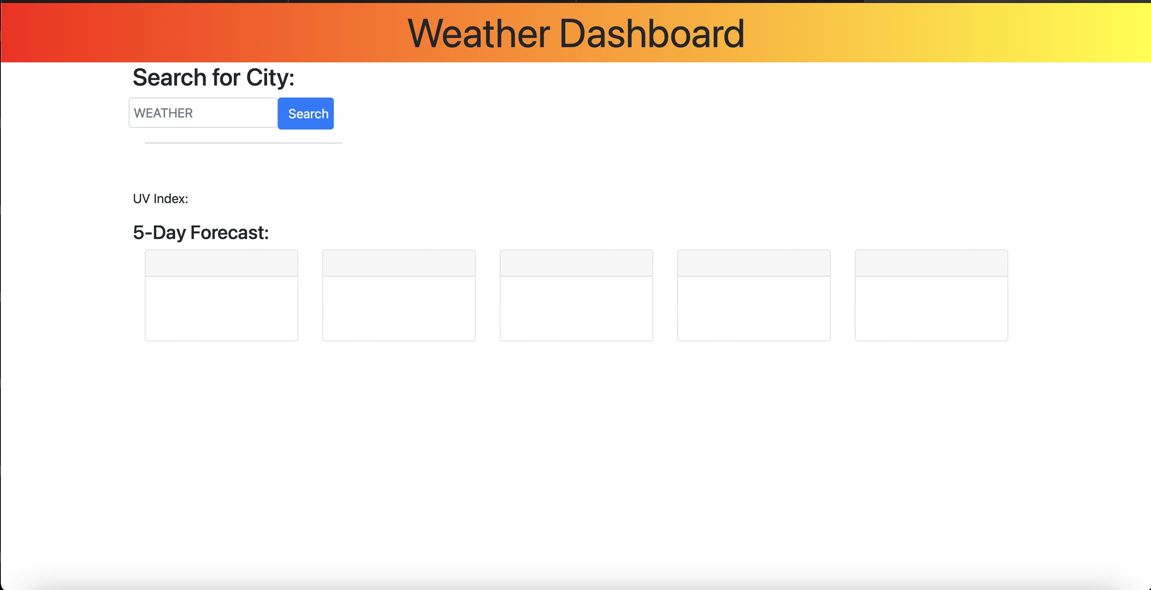
Task: Click the UV Index label
Action: (160, 198)
